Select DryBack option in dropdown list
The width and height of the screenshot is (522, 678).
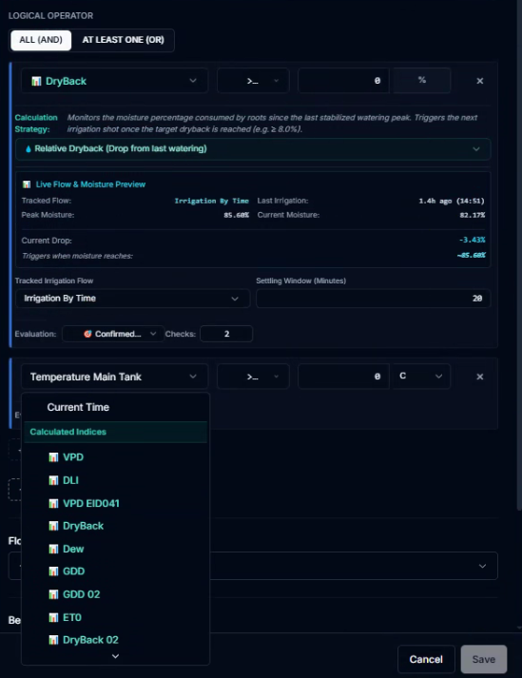(x=115, y=526)
